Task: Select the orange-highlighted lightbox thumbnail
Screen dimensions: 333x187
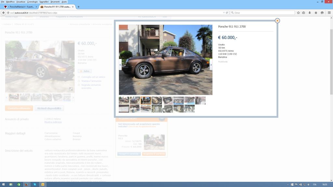Action: pos(146,101)
